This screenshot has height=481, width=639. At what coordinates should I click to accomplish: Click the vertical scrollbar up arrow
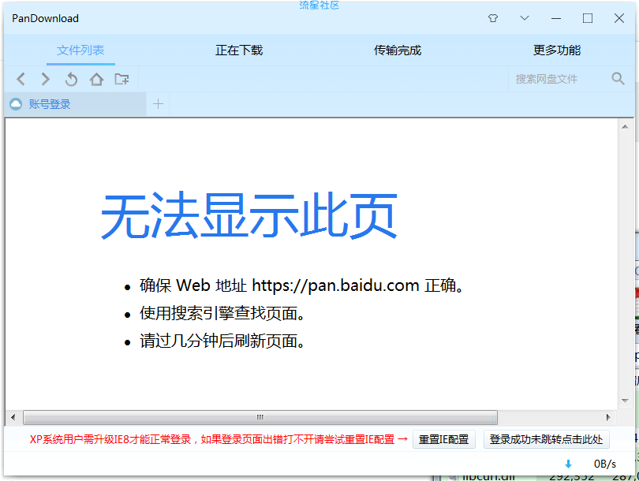click(625, 127)
